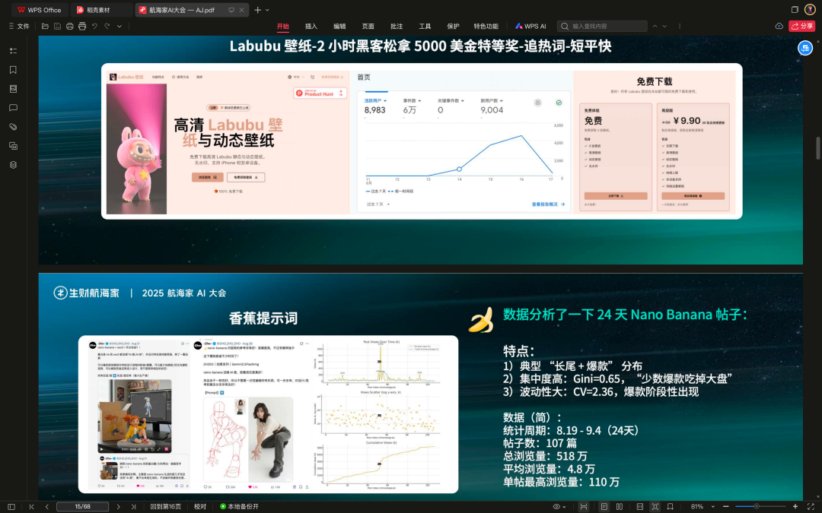Open the attachments paperclip sidebar icon

point(13,127)
